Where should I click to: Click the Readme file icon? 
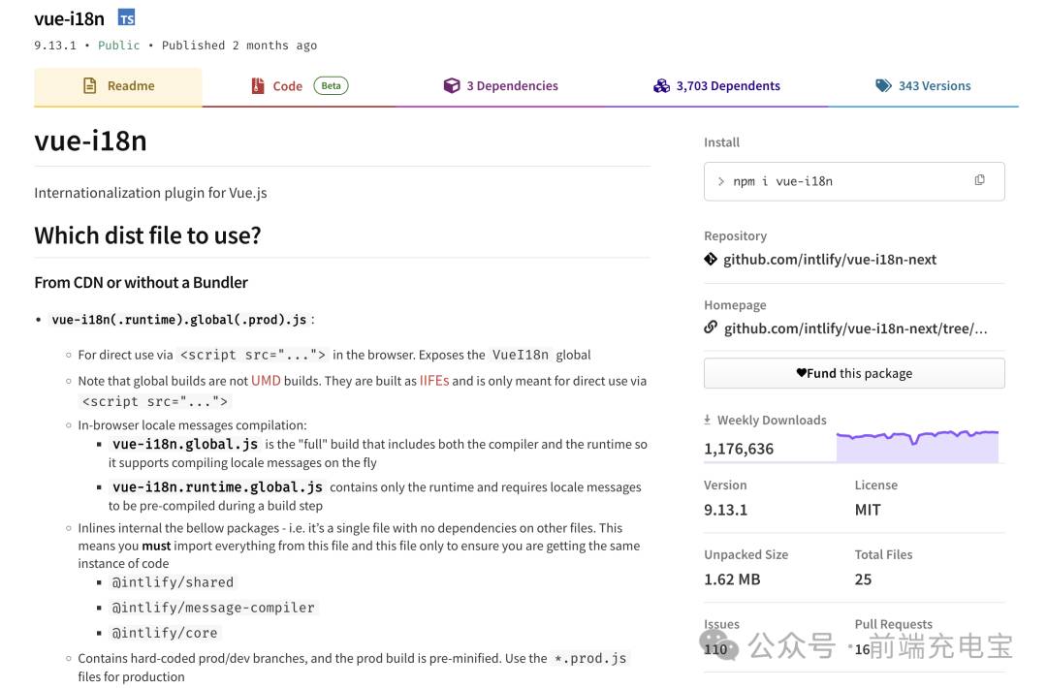click(89, 85)
